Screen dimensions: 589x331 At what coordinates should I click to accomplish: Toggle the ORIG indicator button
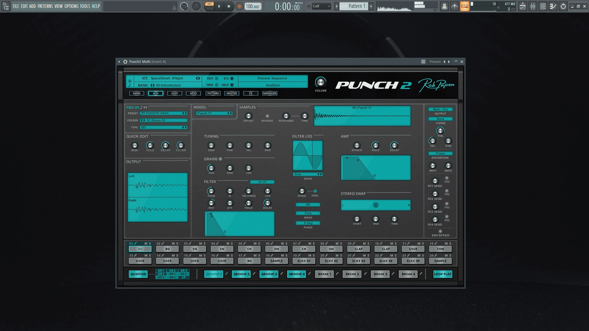[217, 85]
